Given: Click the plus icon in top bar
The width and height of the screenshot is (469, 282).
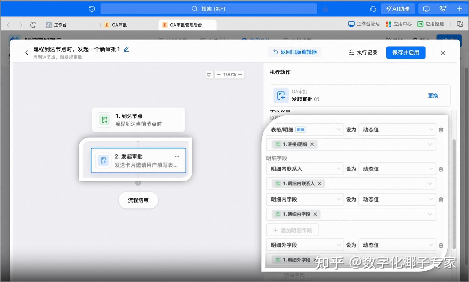Looking at the screenshot, I should click(x=460, y=9).
